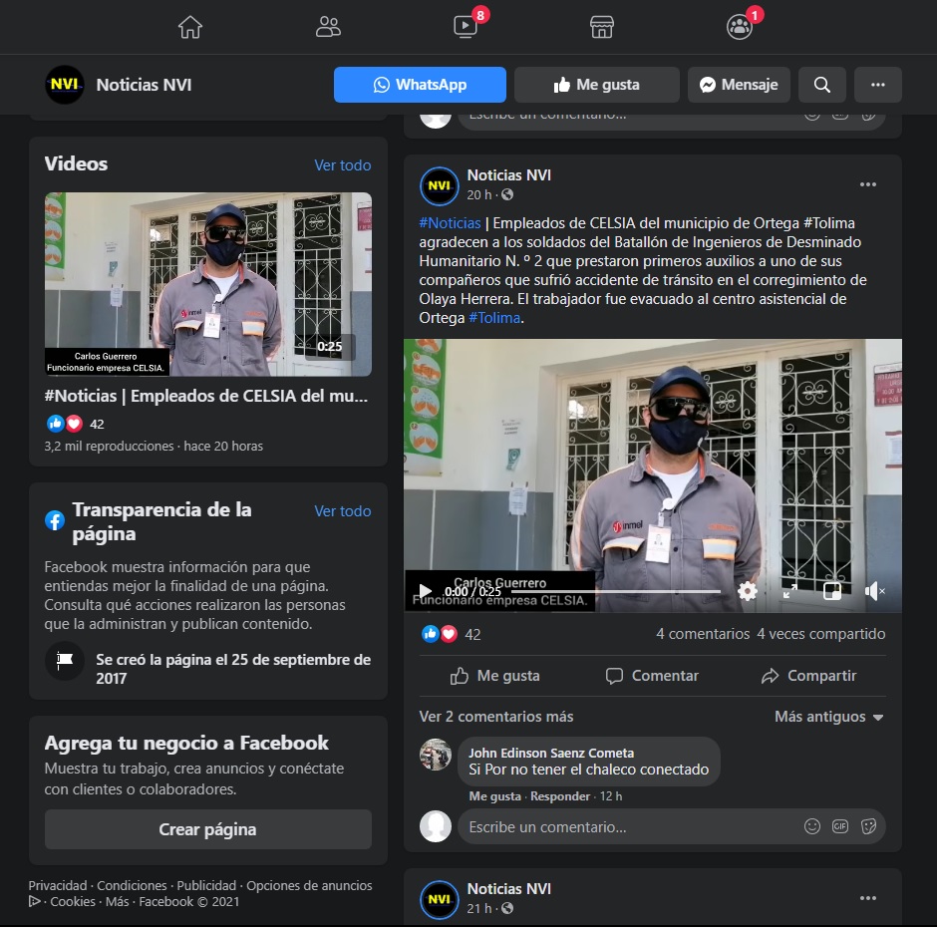937x929 pixels.
Task: Add a sticker to the comment
Action: [868, 826]
